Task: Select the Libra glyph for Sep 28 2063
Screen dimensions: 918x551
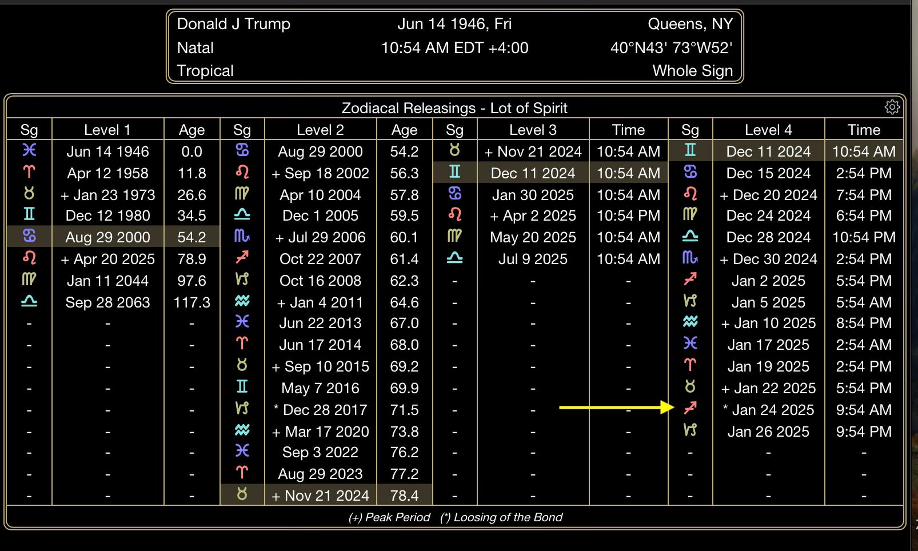Action: pyautogui.click(x=29, y=301)
